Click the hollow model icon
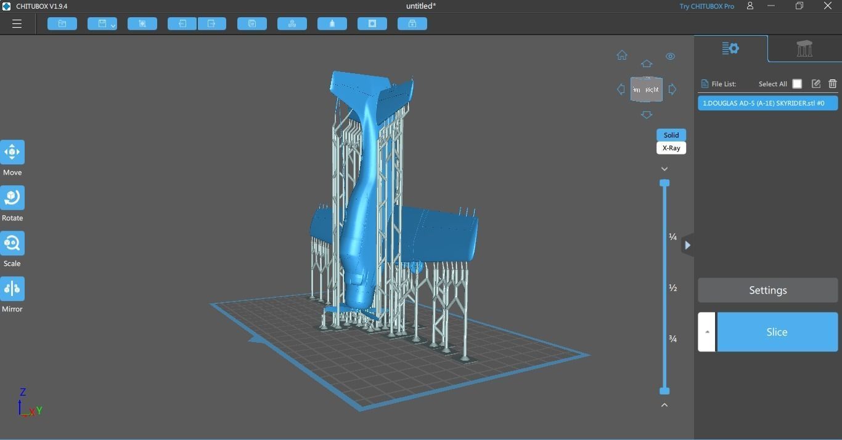Image resolution: width=842 pixels, height=440 pixels. click(x=332, y=24)
